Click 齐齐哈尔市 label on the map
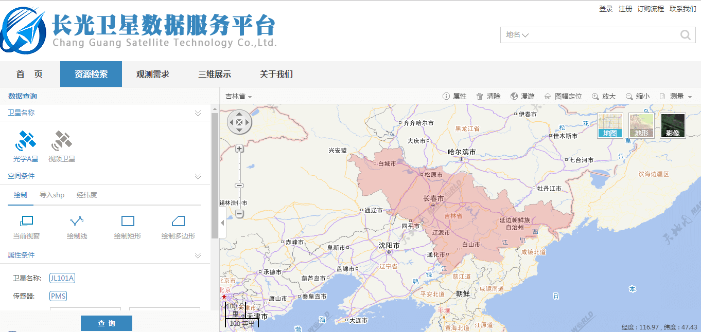The image size is (701, 332). [x=418, y=123]
